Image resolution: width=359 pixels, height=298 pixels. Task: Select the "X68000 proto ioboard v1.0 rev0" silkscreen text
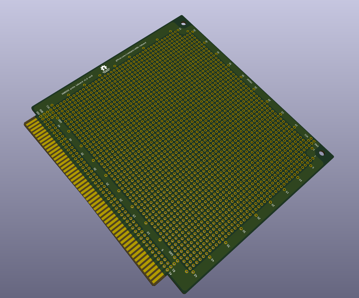tap(77, 85)
